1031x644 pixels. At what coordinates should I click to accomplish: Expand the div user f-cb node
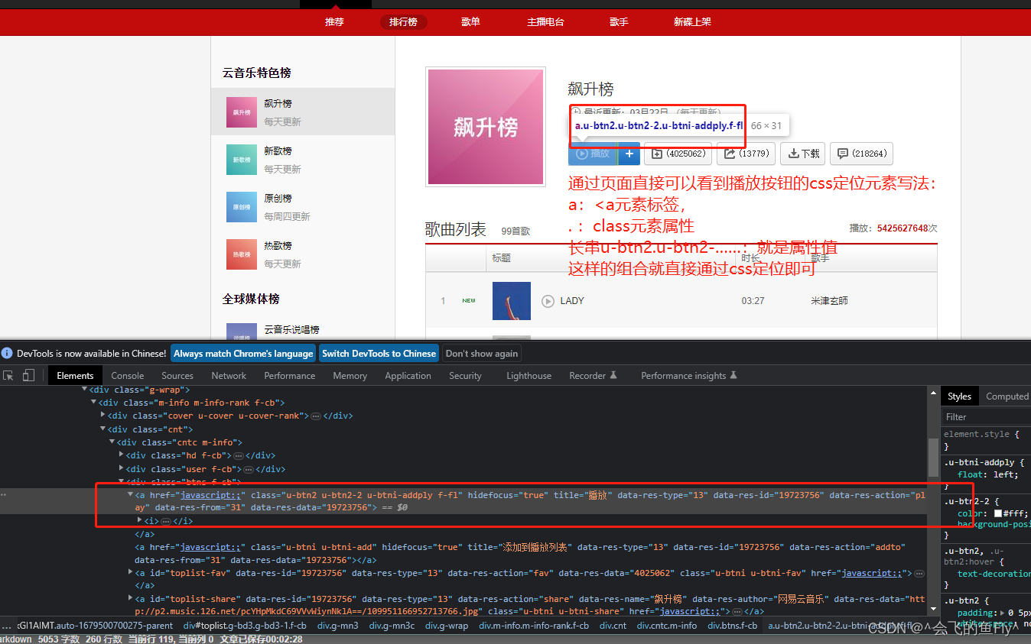pyautogui.click(x=121, y=469)
